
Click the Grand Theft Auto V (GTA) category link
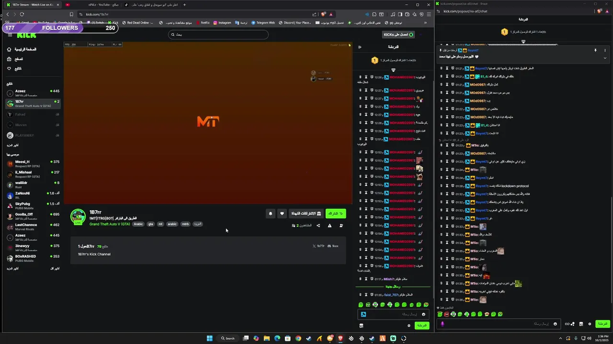pyautogui.click(x=110, y=224)
